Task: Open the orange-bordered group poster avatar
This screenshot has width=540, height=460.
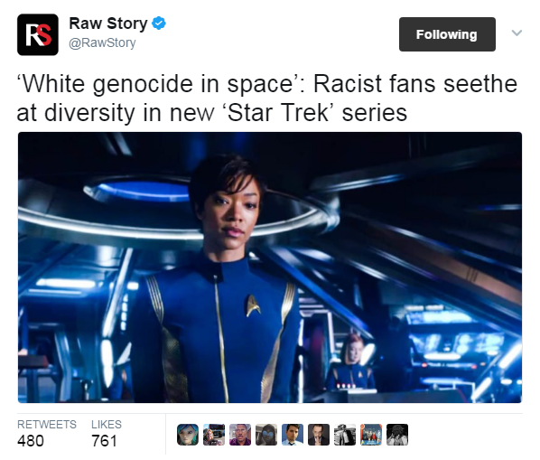Action: (371, 435)
